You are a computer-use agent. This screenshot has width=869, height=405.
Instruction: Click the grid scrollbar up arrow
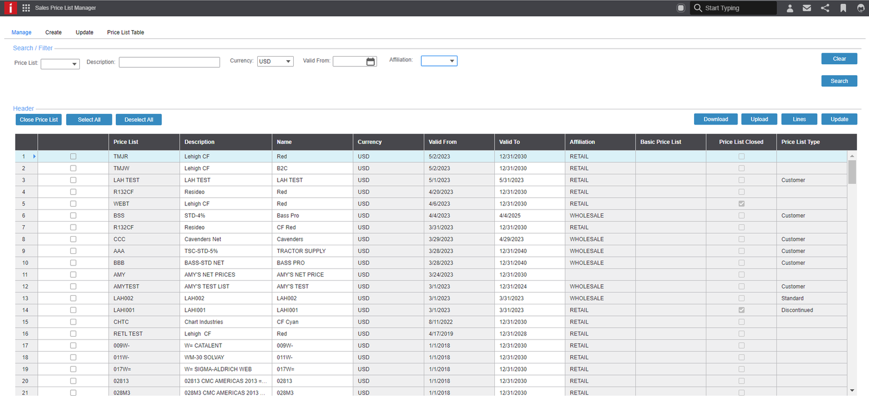852,156
